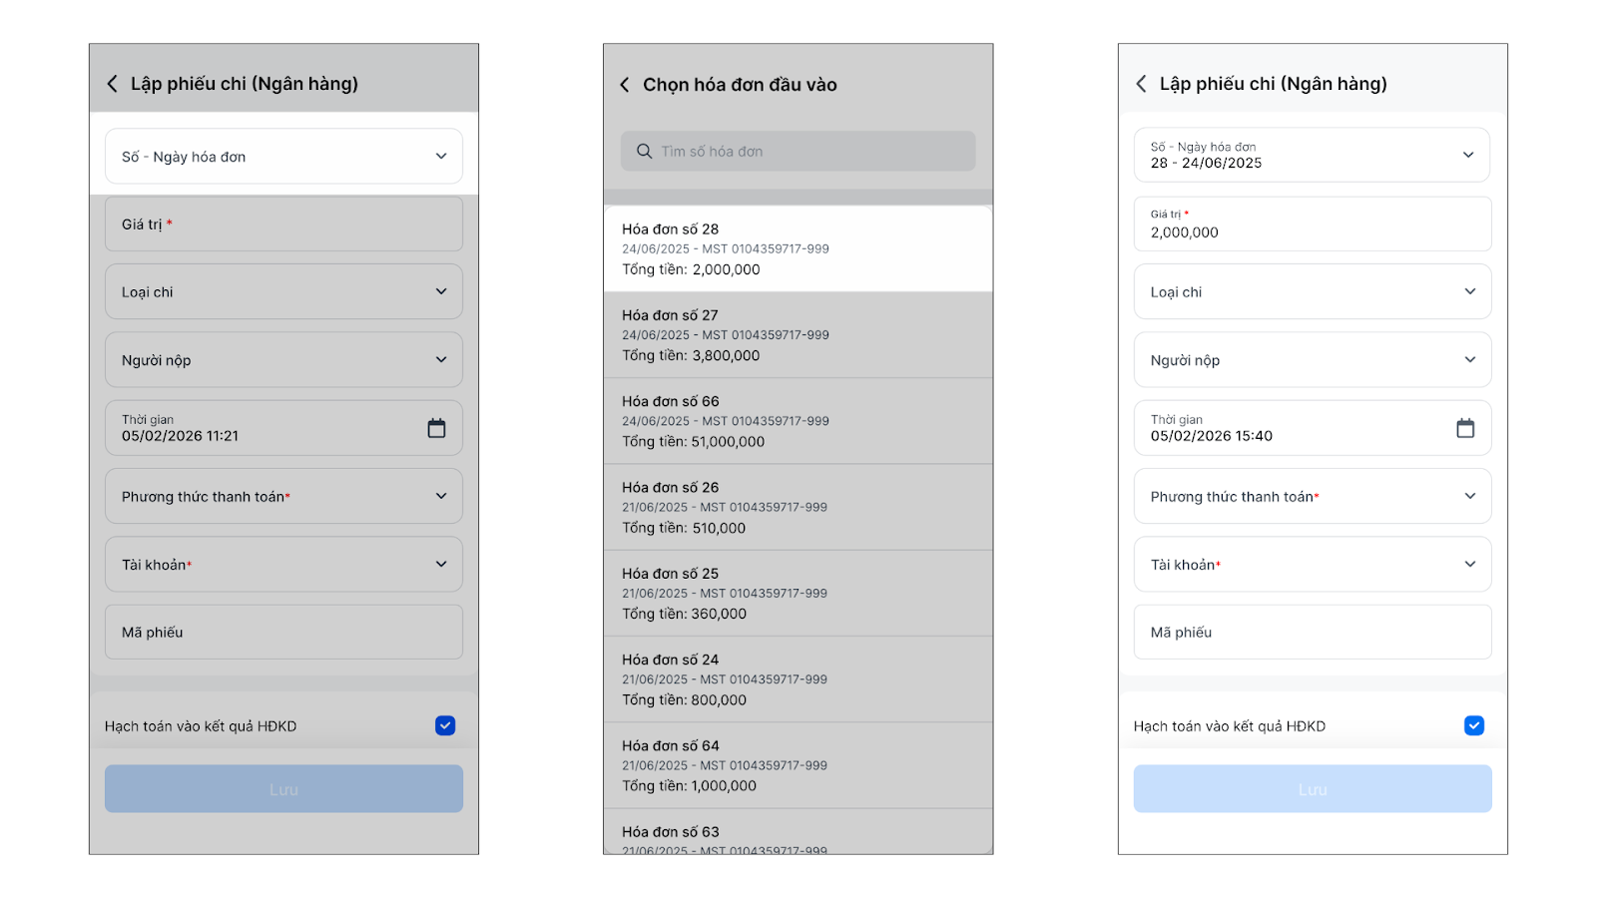The height and width of the screenshot is (898, 1597).
Task: Click chevron beside 28 - 24/06/2025 value
Action: click(x=1468, y=155)
